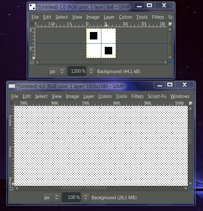The height and width of the screenshot is (211, 203).
Task: Click scroll right arrow in 8x8 window
Action: (165, 62)
